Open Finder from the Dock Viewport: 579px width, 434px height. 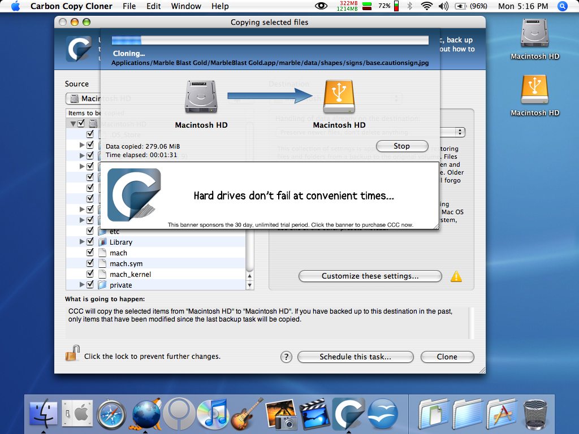coord(43,414)
